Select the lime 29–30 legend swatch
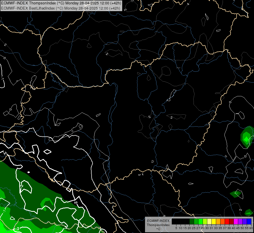This screenshot has height=233, width=254. click(x=205, y=221)
